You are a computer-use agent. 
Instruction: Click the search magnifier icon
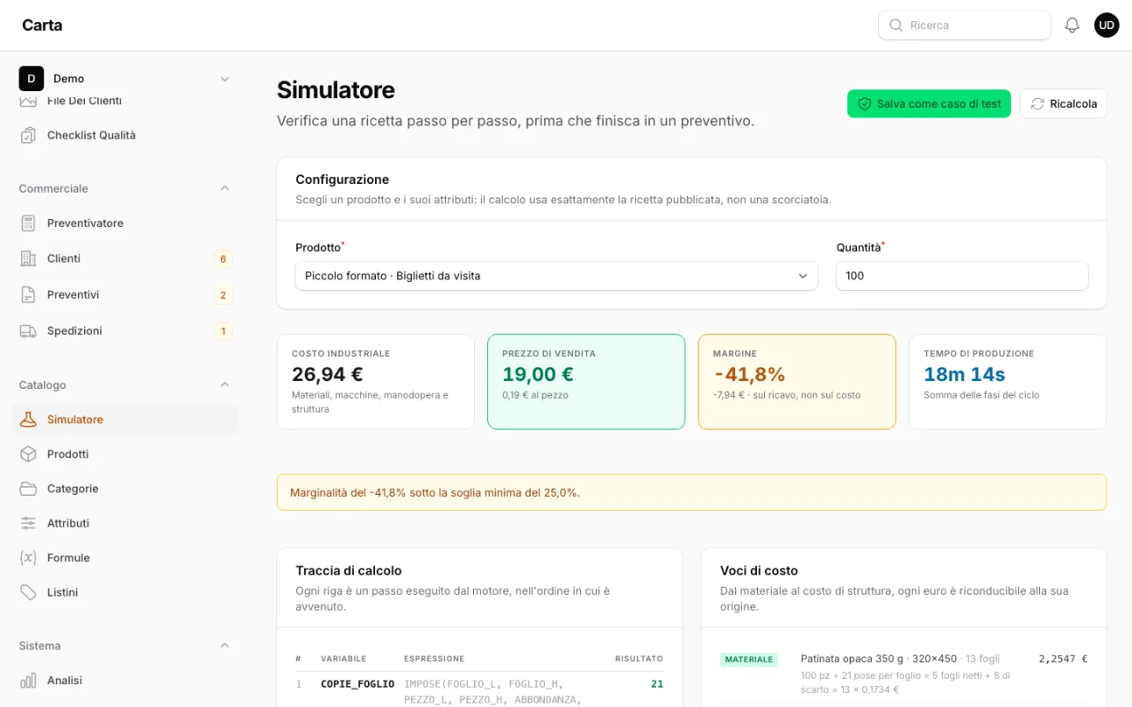[896, 26]
